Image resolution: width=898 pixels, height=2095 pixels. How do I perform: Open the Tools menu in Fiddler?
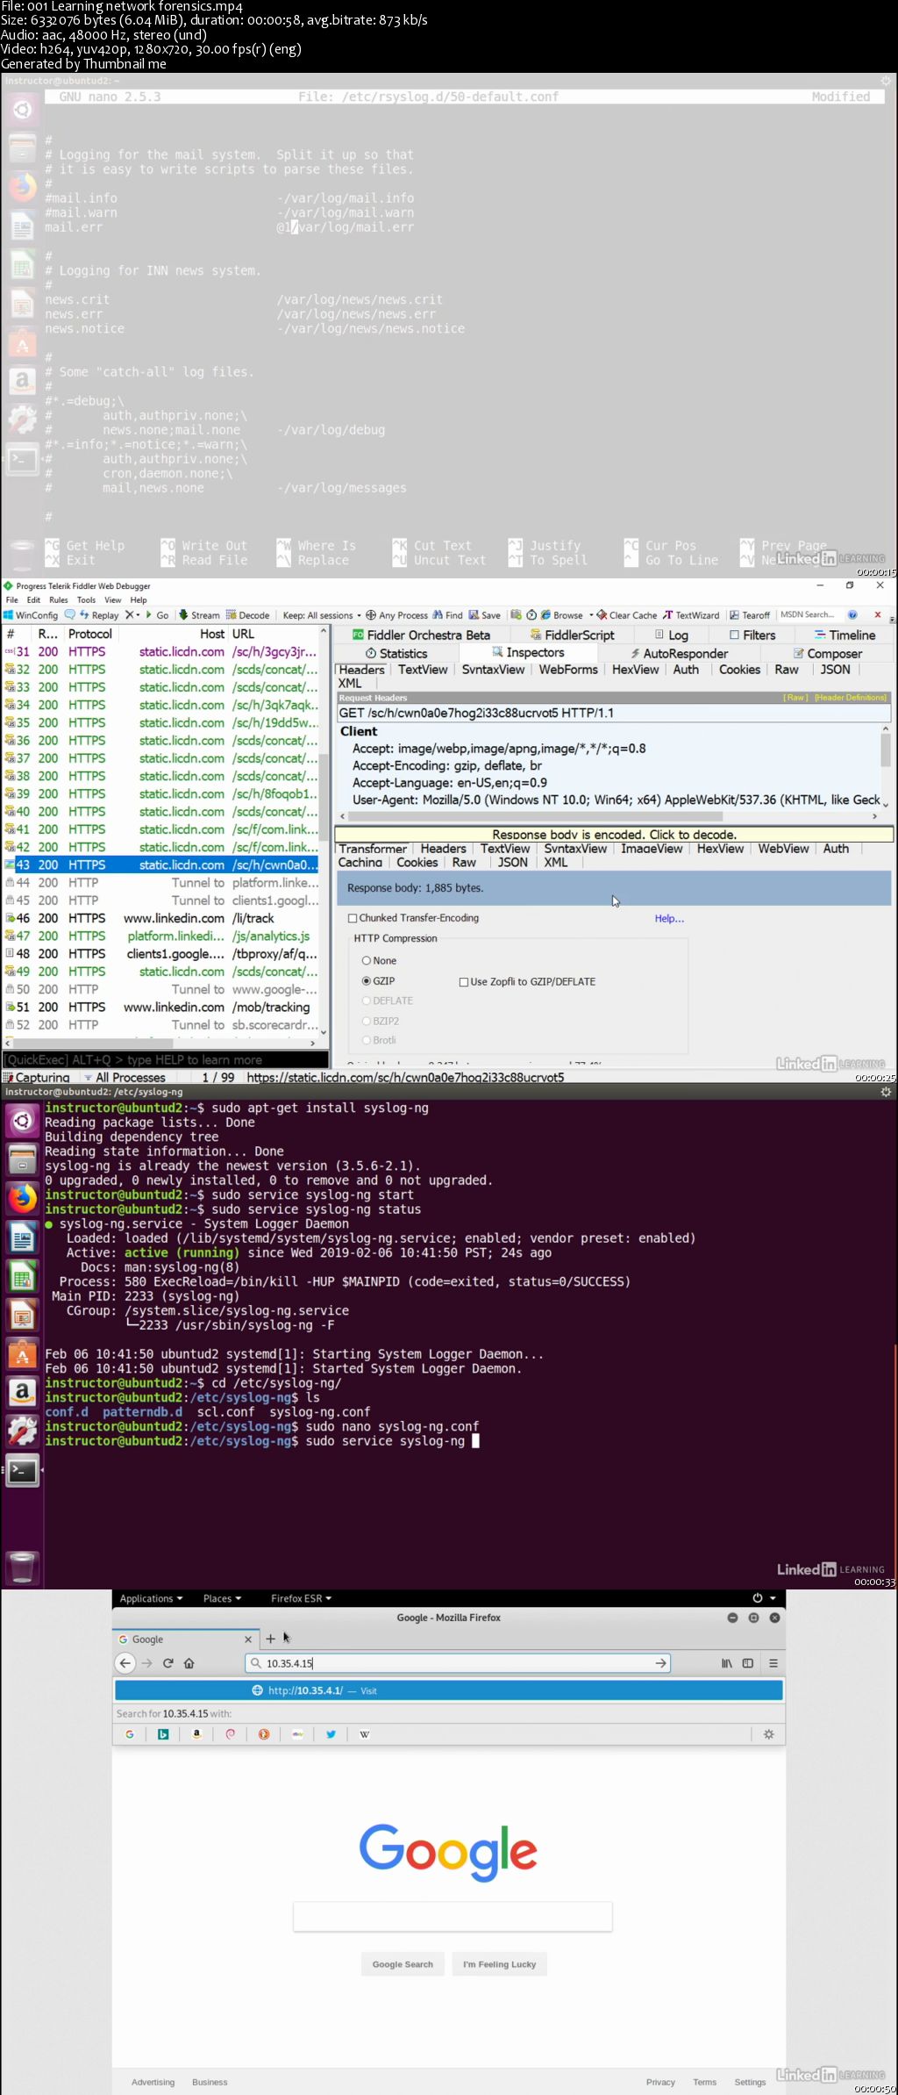point(86,600)
